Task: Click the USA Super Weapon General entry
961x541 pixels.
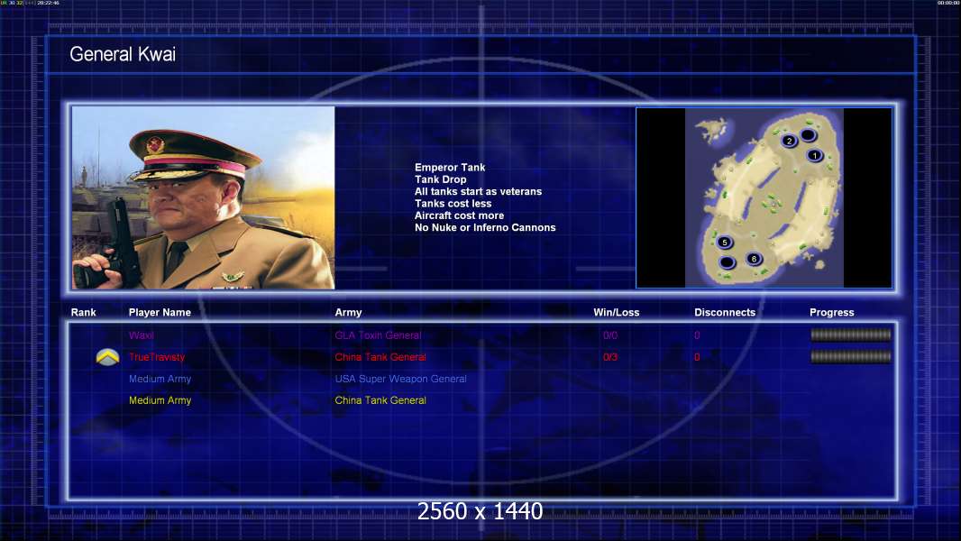Action: (x=400, y=379)
